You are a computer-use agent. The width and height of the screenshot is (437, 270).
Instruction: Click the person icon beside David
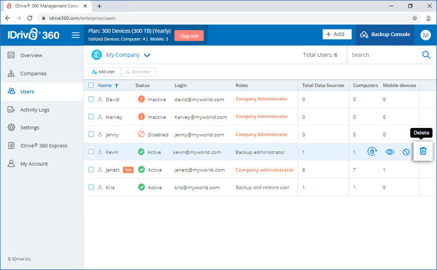100,99
